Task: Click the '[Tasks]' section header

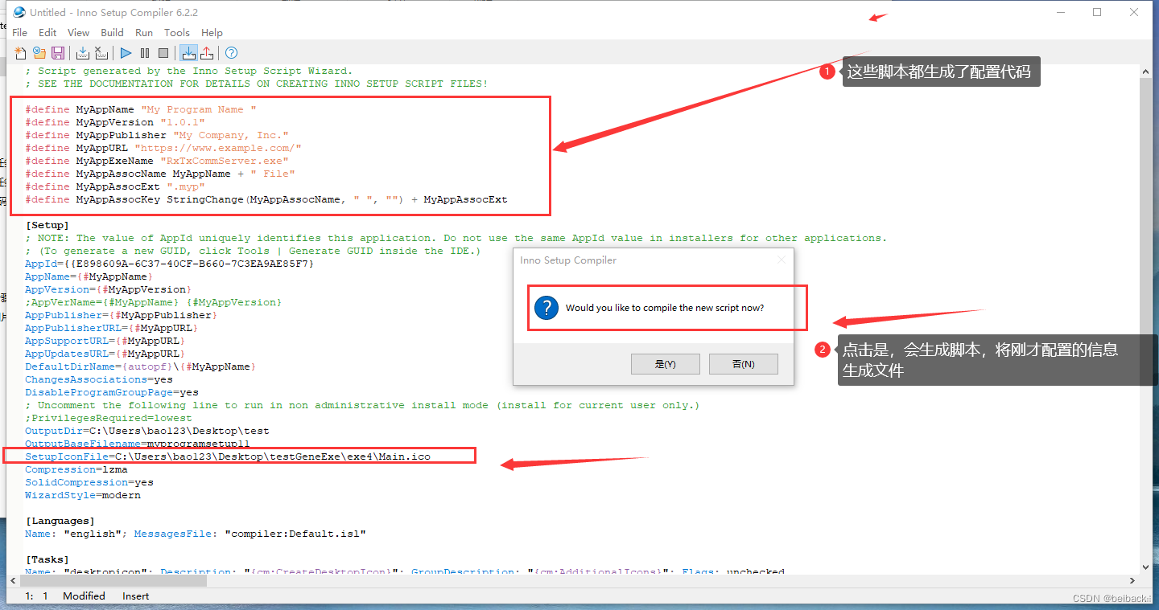Action: 47,559
